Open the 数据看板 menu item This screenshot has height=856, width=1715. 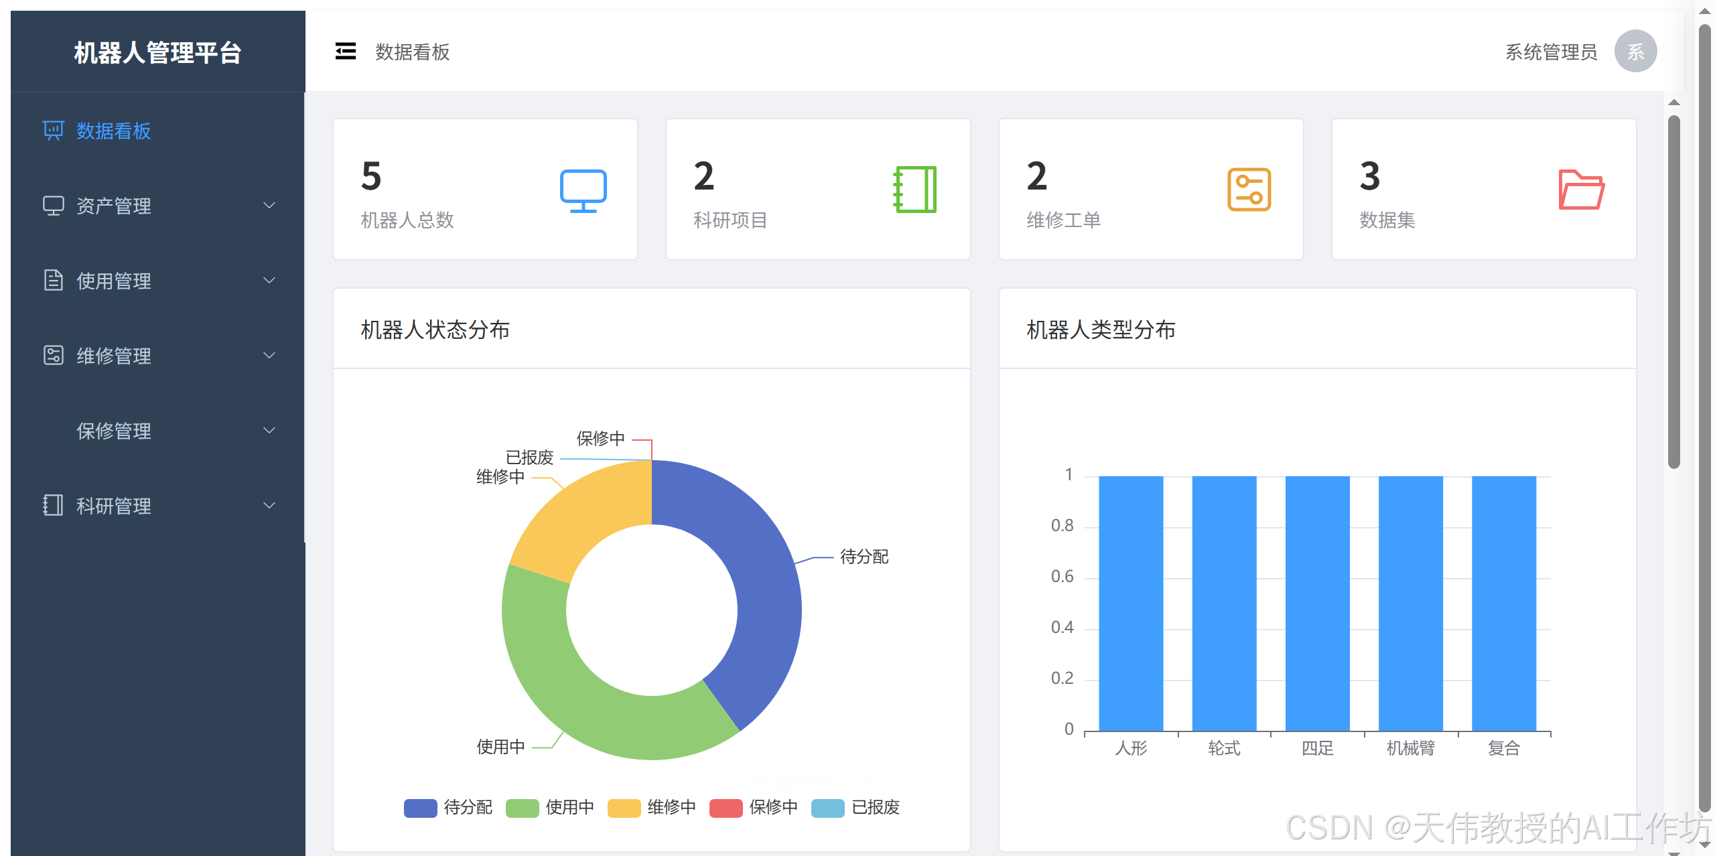[158, 131]
